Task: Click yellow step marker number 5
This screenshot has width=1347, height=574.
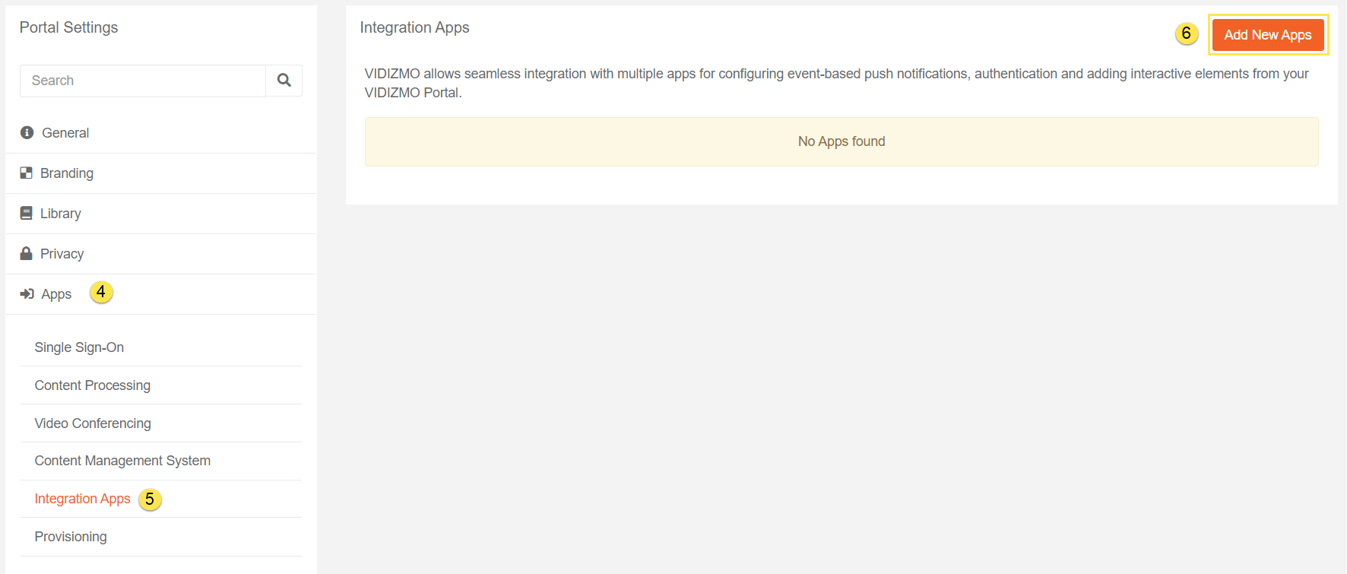Action: point(150,499)
